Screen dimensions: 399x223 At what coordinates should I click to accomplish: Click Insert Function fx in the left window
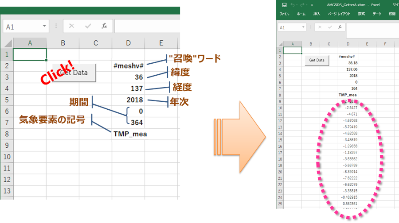(104, 26)
